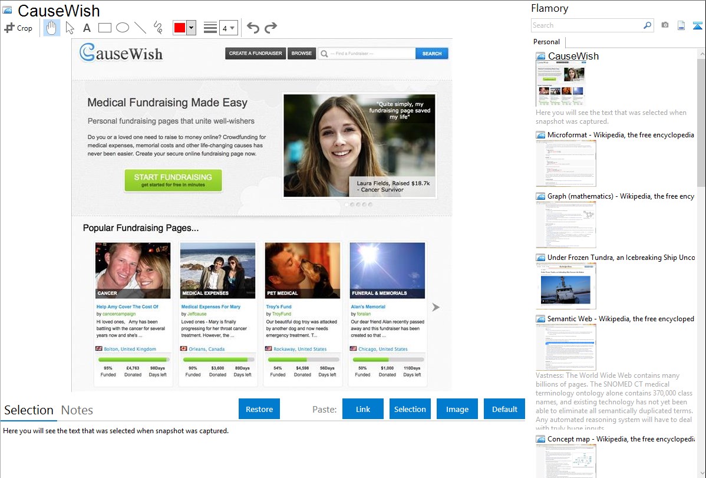706x478 pixels.
Task: Click the camera capture icon
Action: tap(665, 25)
